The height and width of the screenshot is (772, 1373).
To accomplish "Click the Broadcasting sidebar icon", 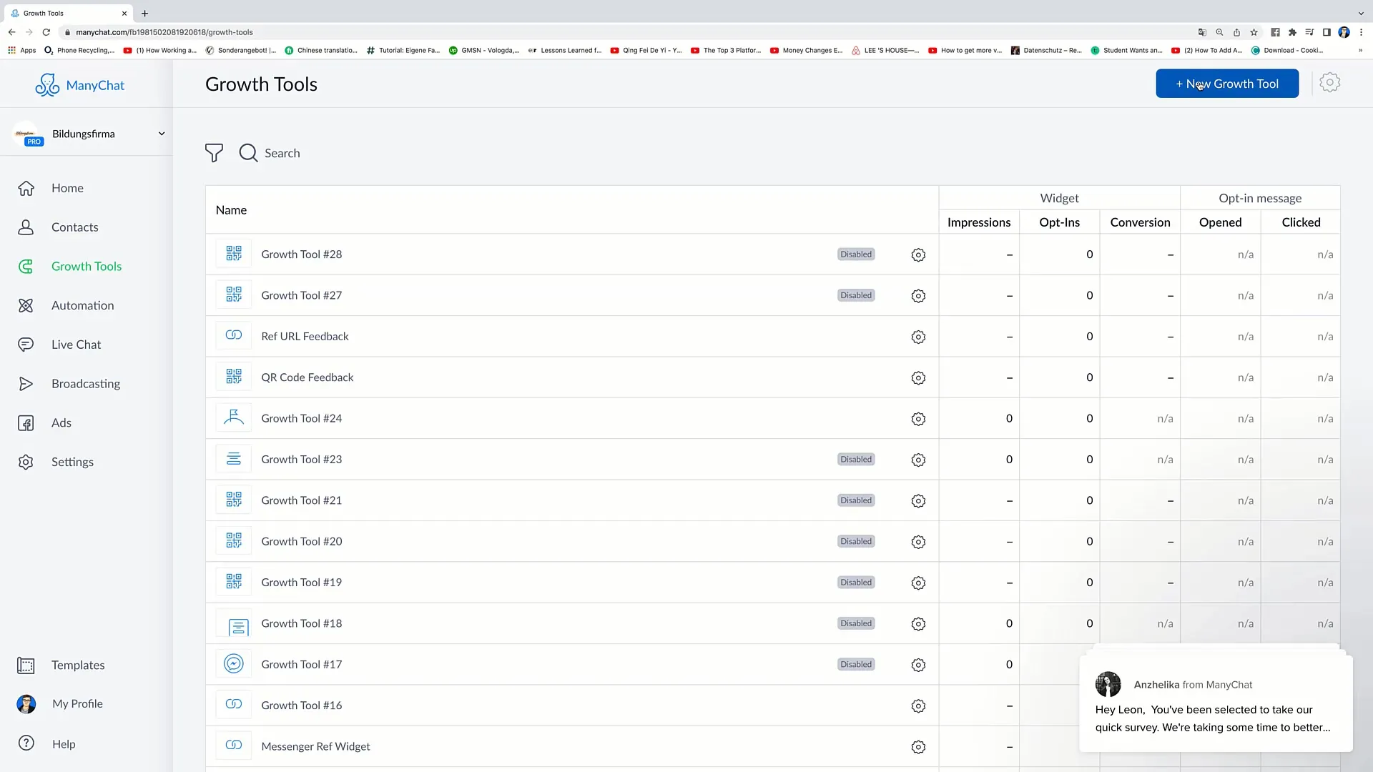I will click(26, 384).
